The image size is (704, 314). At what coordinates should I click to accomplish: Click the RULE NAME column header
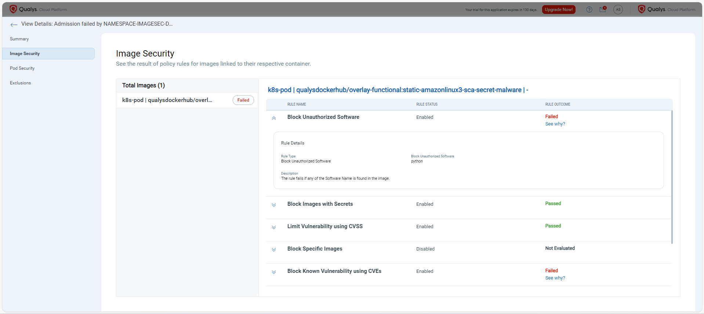[x=297, y=105]
